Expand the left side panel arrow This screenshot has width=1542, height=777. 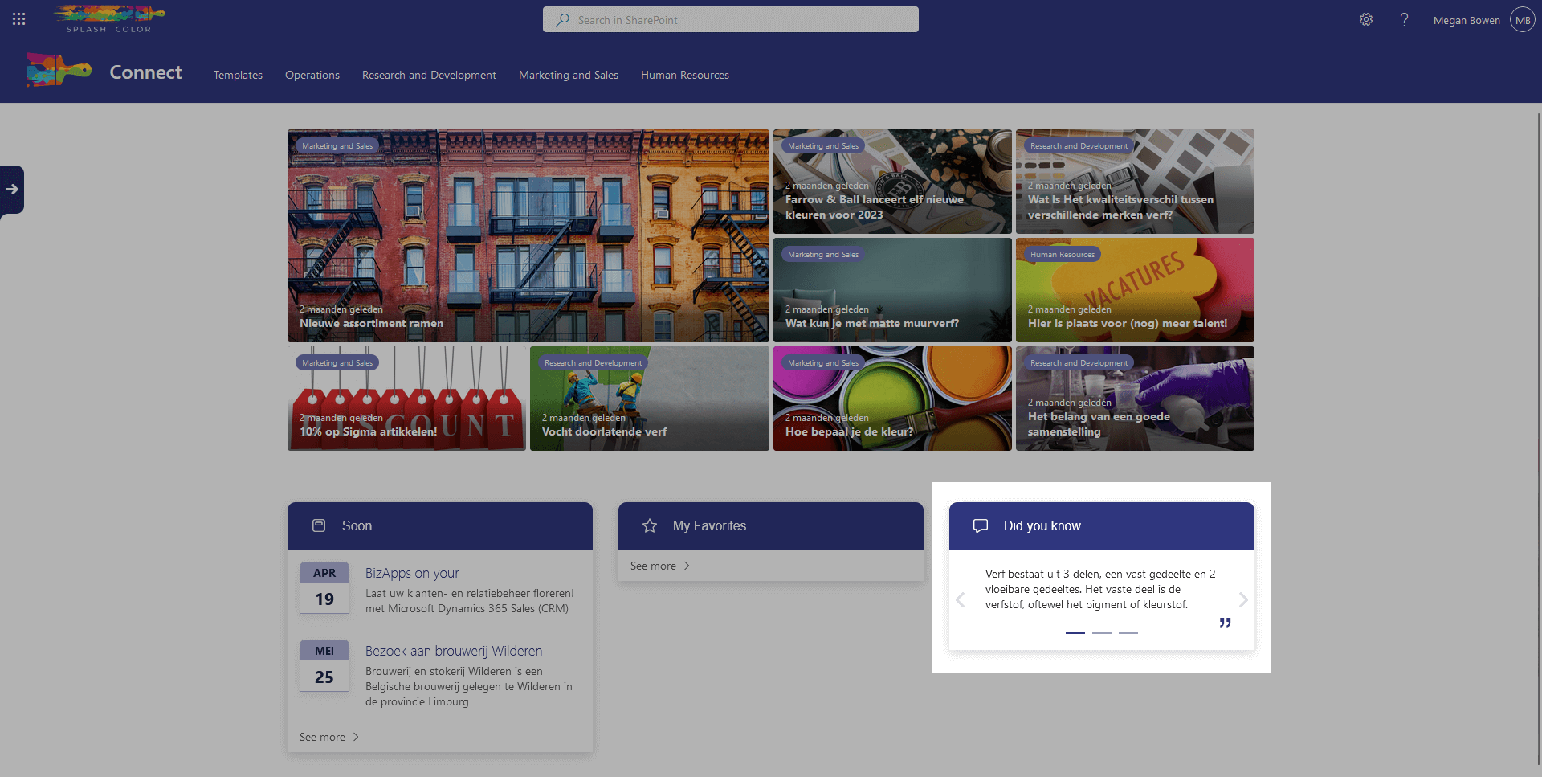(x=12, y=190)
